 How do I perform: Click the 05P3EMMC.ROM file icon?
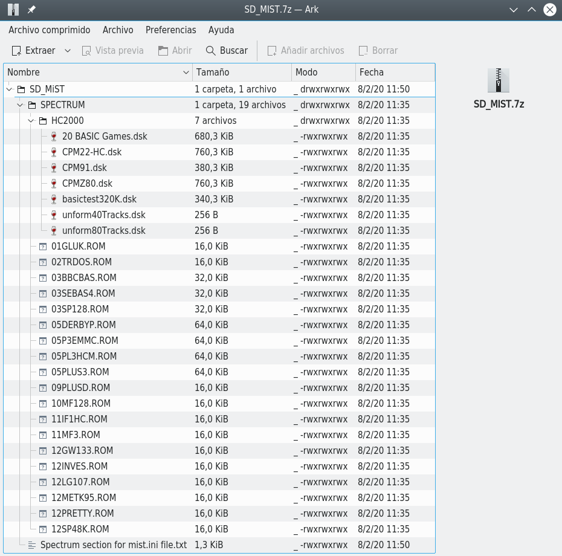(x=43, y=341)
